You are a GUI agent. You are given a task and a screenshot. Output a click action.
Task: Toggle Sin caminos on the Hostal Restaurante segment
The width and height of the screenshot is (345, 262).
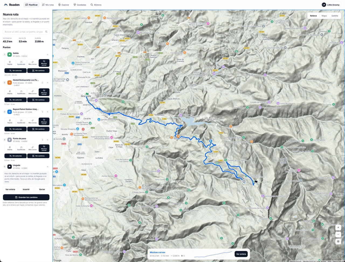tap(38, 100)
